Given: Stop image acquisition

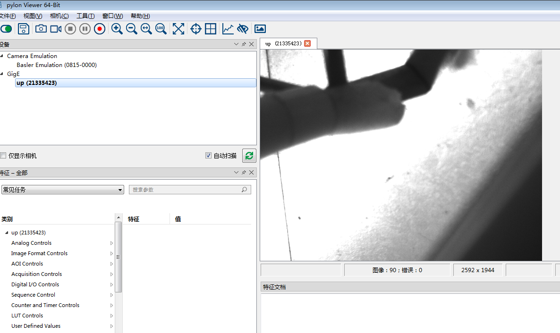Looking at the screenshot, I should pos(70,29).
